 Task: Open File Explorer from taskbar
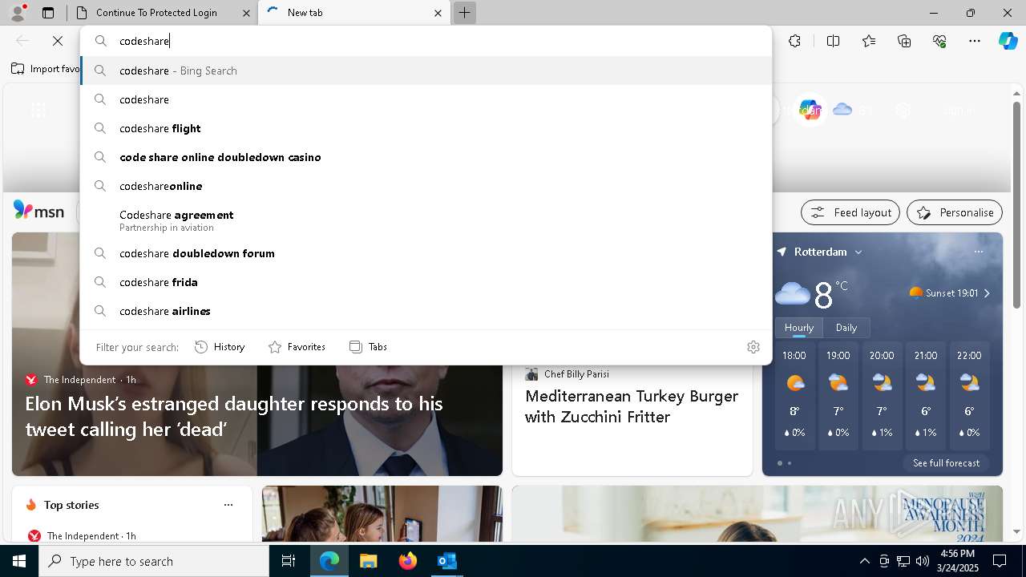pyautogui.click(x=368, y=561)
